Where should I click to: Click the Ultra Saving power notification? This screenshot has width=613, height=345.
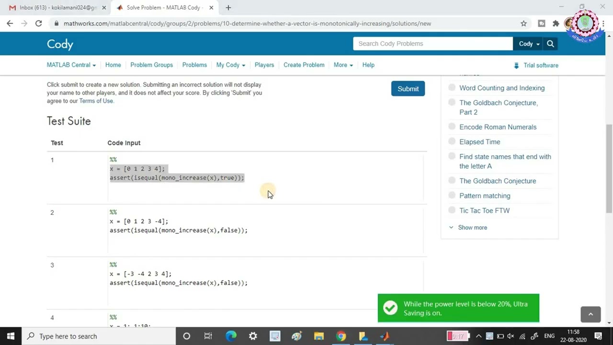(x=458, y=308)
